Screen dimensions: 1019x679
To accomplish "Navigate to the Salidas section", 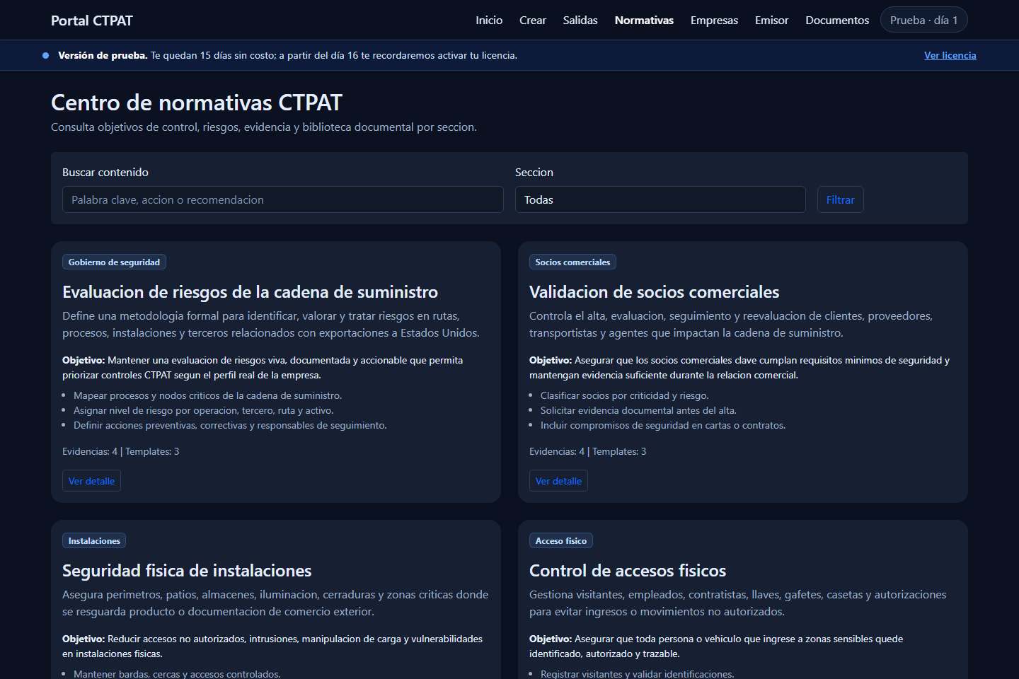I will 580,21.
